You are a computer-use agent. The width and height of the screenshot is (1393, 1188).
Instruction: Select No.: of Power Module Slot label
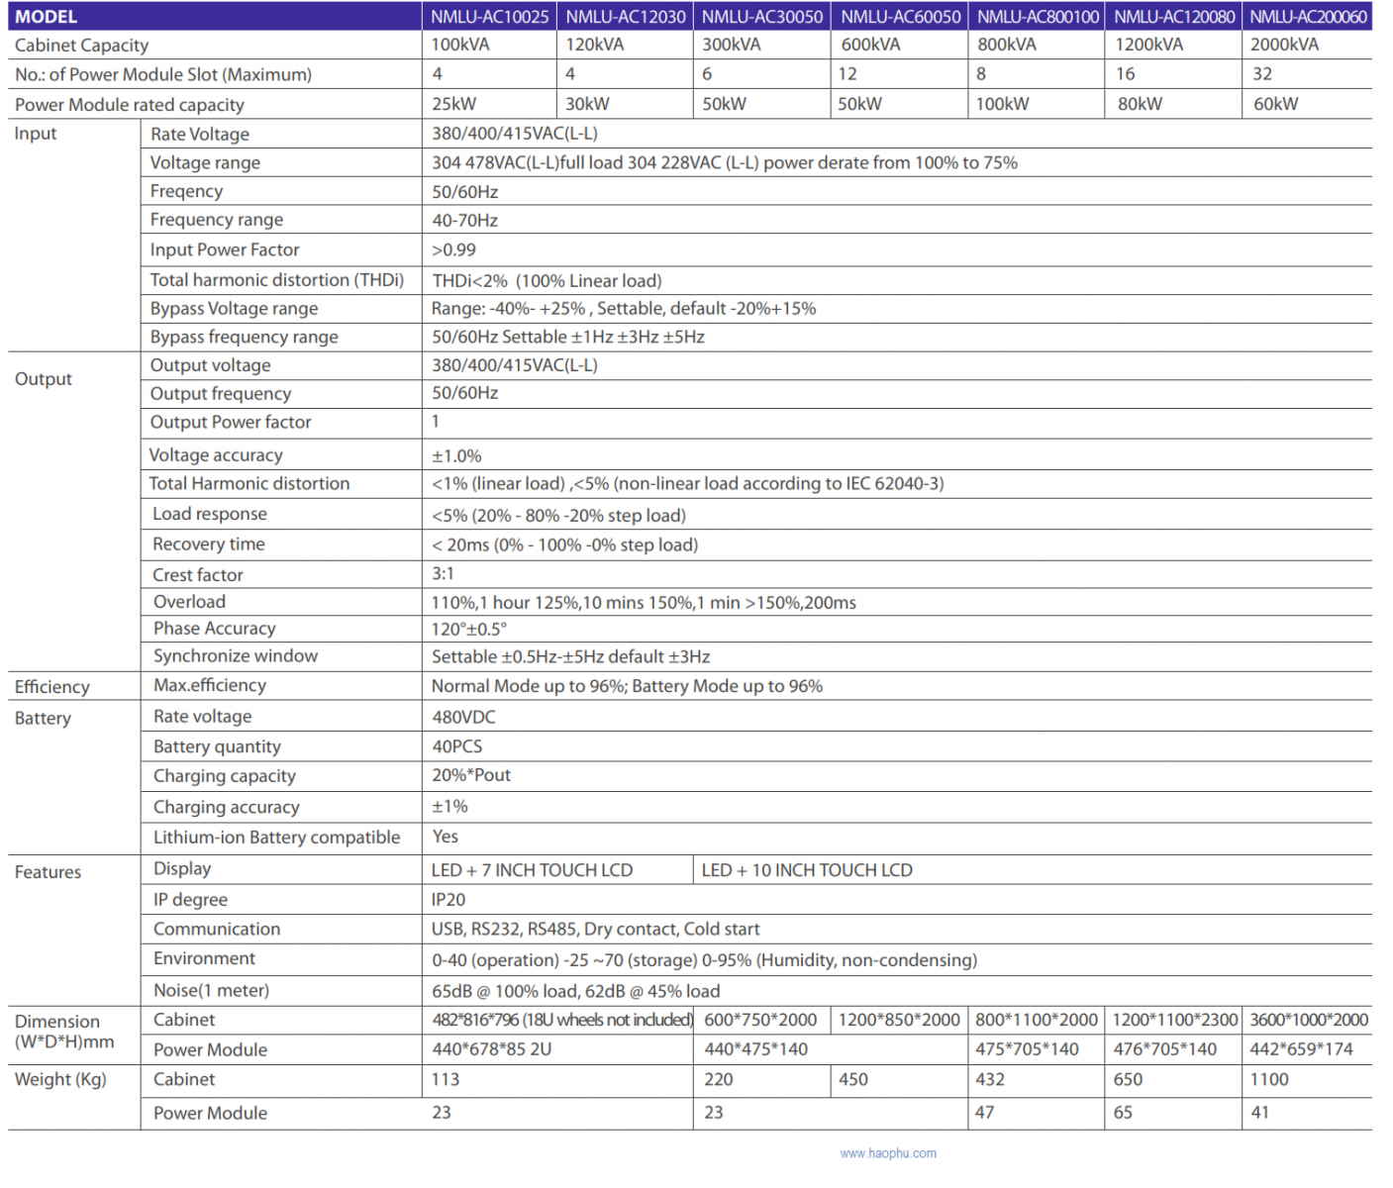[x=163, y=75]
